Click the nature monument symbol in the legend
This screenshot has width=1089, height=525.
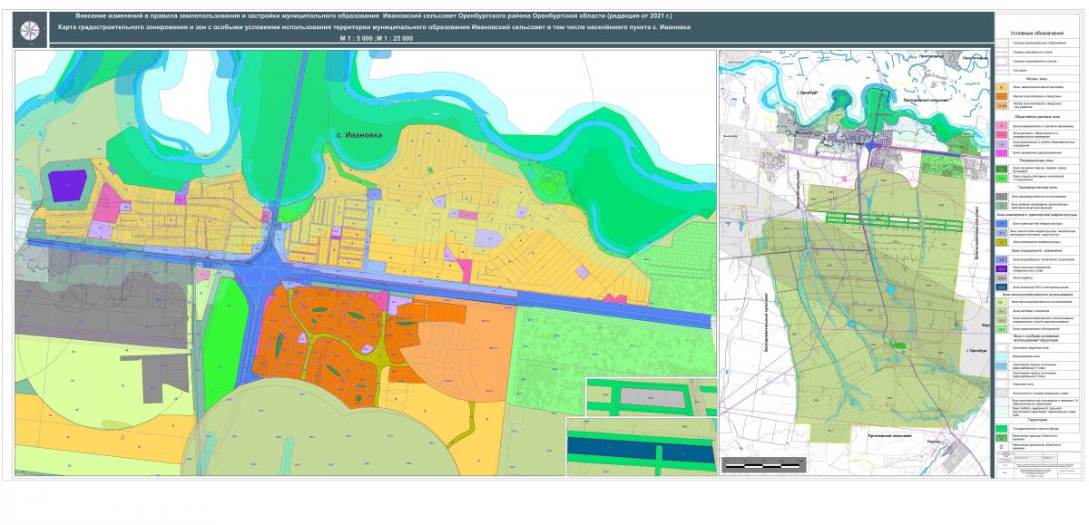[x=1002, y=436]
